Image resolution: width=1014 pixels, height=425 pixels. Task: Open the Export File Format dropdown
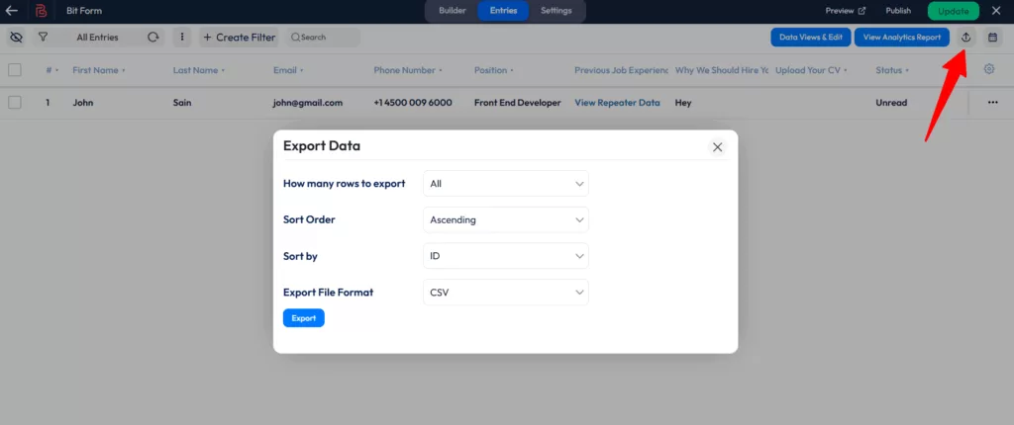pyautogui.click(x=505, y=293)
